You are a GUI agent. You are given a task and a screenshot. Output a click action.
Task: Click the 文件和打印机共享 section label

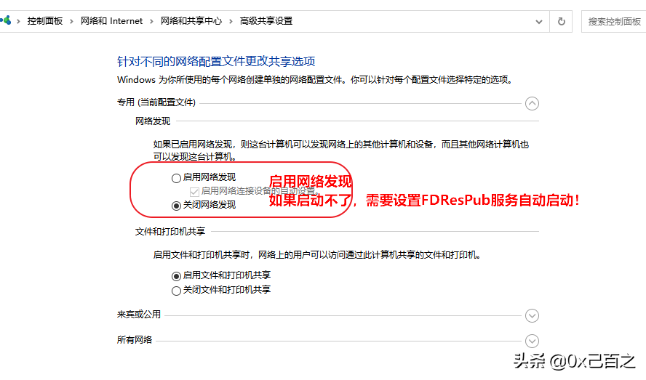click(170, 231)
